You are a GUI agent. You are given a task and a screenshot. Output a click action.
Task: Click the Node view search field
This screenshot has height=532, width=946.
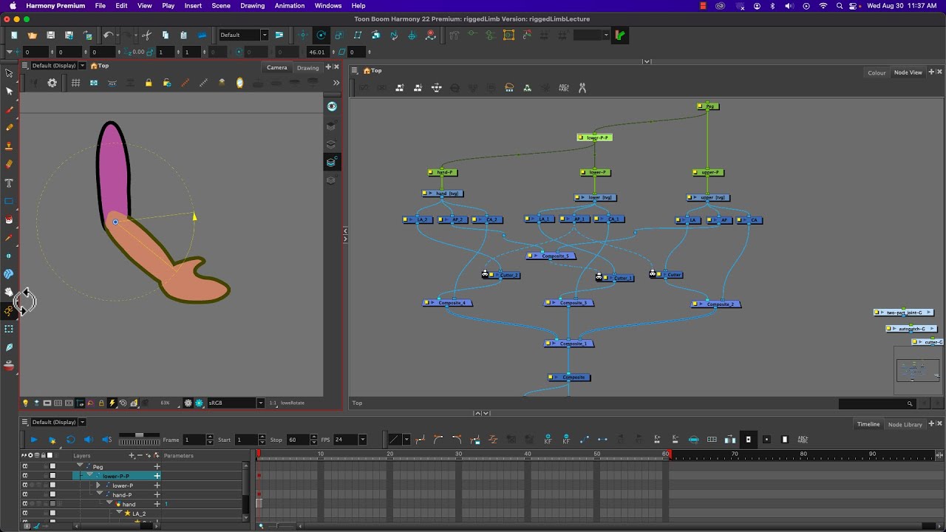tap(877, 403)
